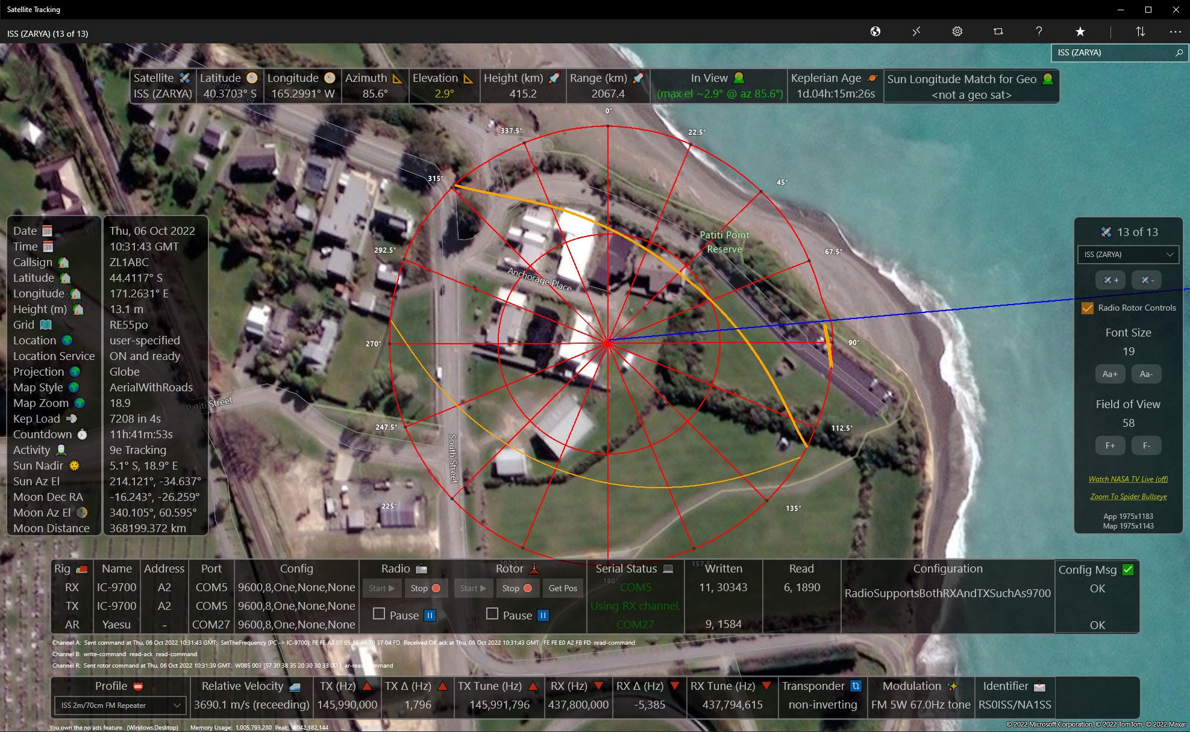Screen dimensions: 1190x732
Task: Check the Rotor Pause checkbox
Action: (492, 614)
